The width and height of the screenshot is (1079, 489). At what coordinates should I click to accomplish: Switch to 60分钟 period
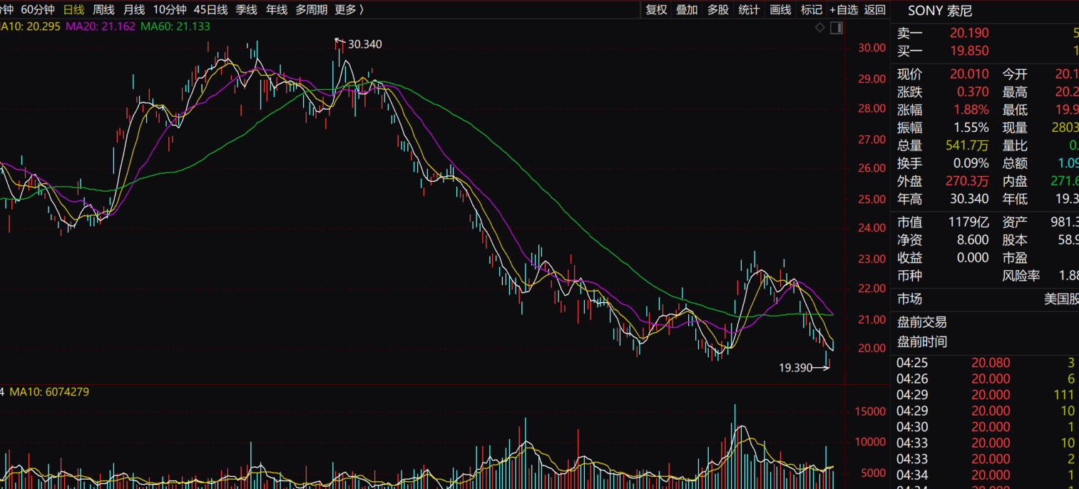pos(38,9)
